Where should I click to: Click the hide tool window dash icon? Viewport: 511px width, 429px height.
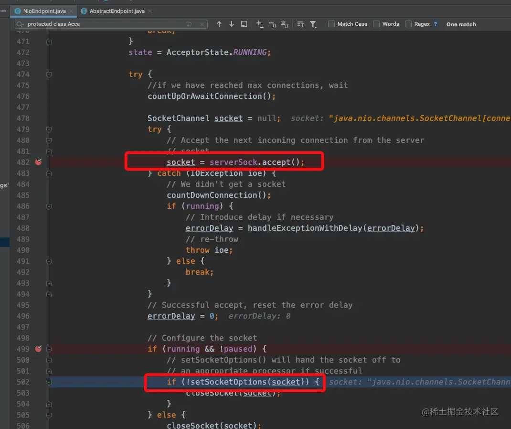(4, 11)
